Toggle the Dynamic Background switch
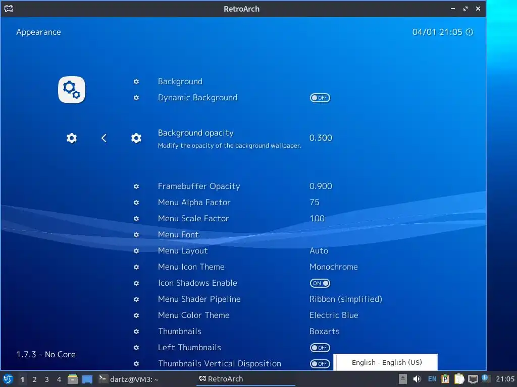 pos(320,98)
